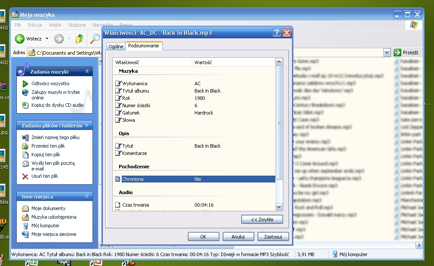Open the address bar dropdown arrow
The image size is (434, 266).
coord(387,53)
